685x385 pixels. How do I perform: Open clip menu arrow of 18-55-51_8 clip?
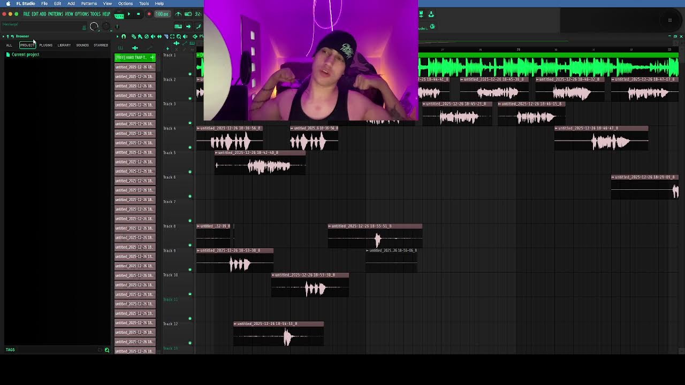(330, 226)
